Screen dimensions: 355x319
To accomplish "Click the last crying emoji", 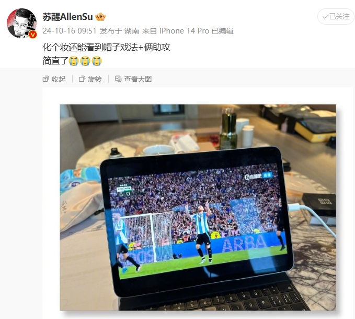I will coord(97,61).
